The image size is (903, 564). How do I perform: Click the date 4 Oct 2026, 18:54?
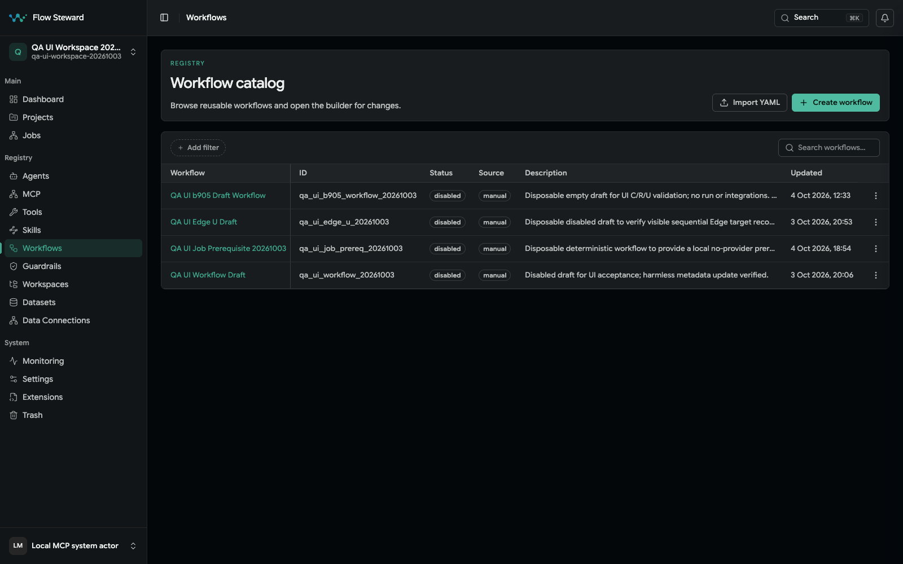coord(821,249)
